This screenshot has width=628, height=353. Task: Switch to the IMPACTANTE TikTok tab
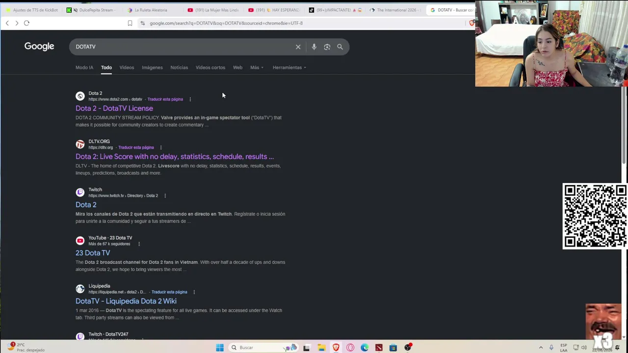[335, 10]
